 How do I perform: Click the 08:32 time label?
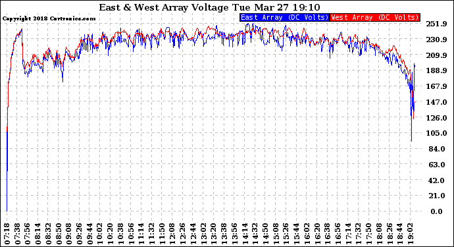tap(48, 234)
